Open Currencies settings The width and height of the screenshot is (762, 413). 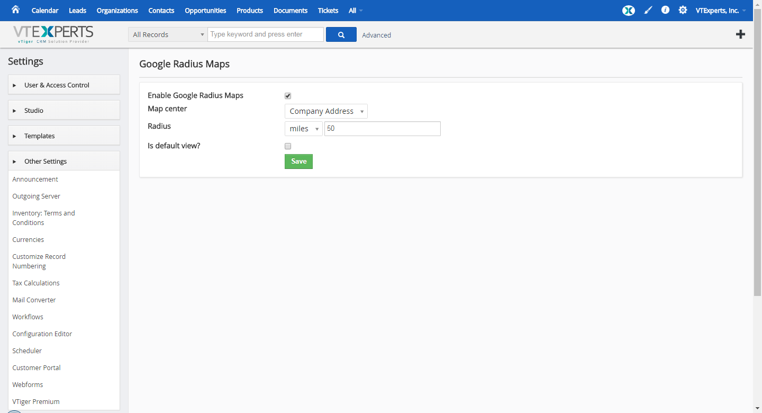coord(28,239)
